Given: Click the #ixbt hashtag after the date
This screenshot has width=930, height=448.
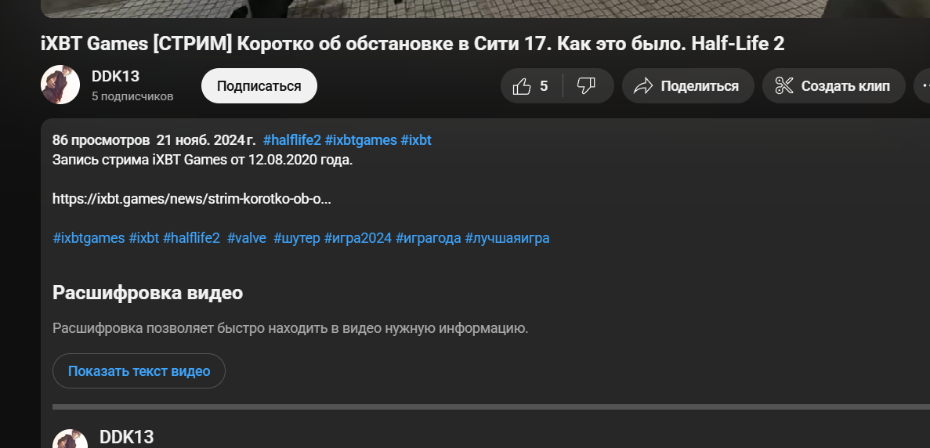Looking at the screenshot, I should 416,141.
